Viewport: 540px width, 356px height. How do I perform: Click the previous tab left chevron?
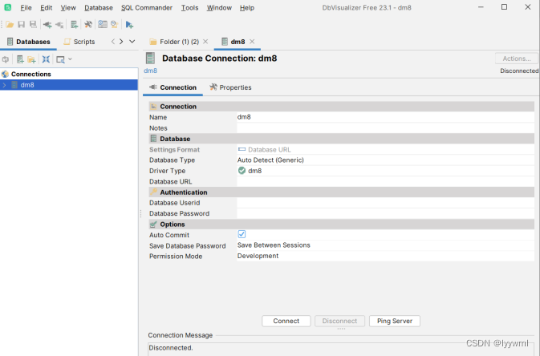(113, 42)
